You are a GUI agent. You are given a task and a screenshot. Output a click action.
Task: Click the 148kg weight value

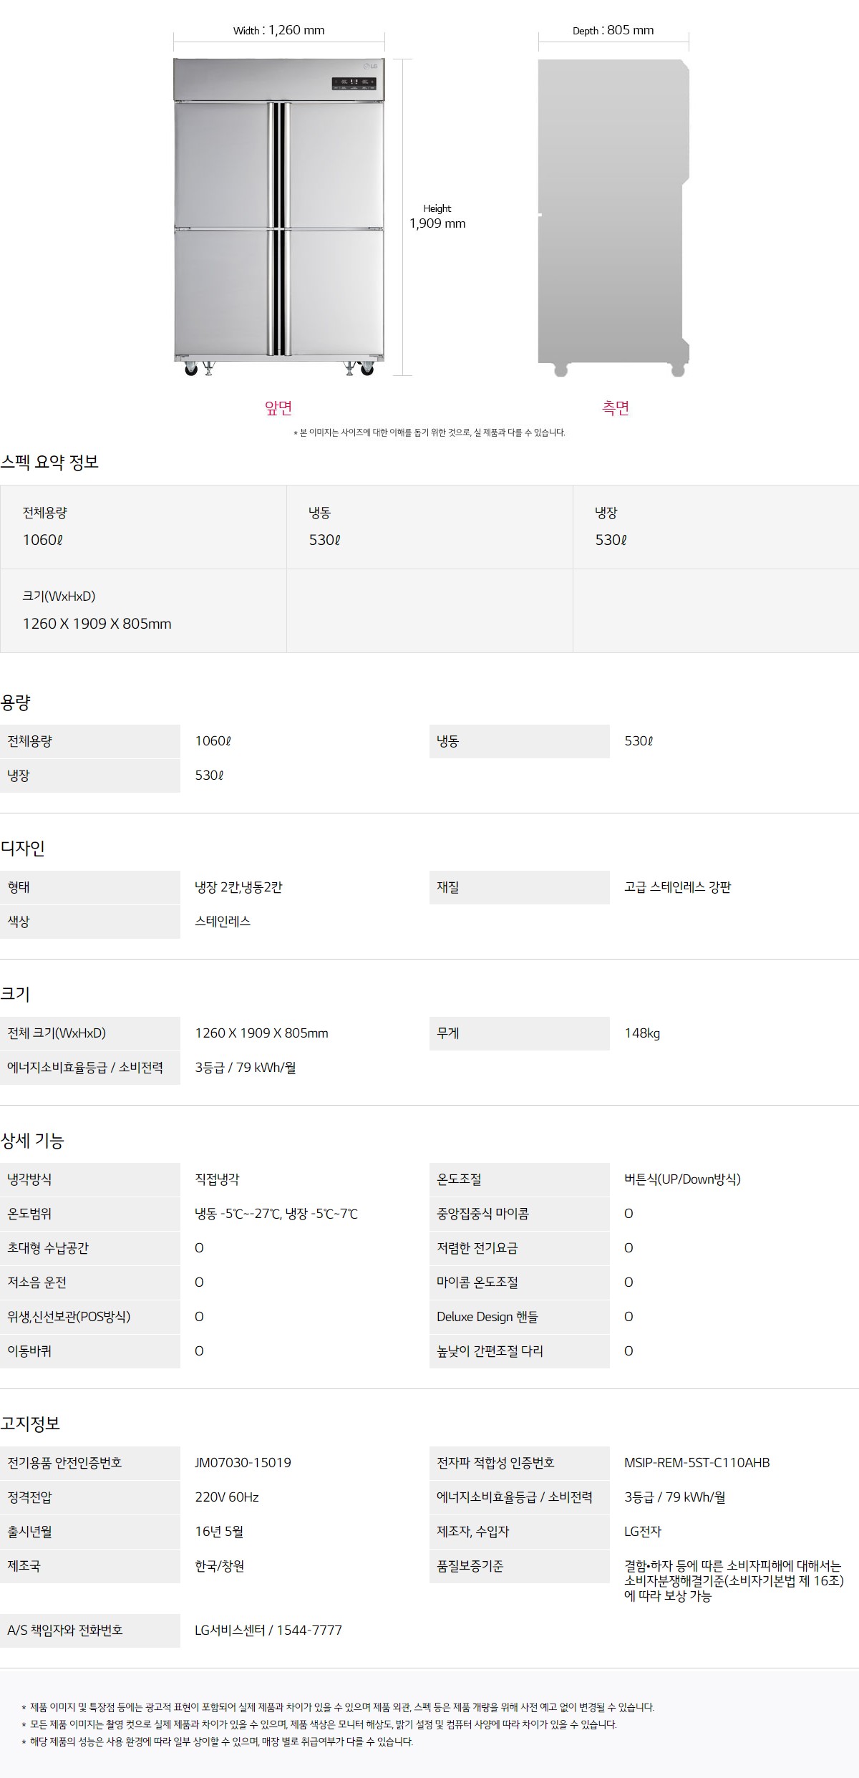point(642,1033)
